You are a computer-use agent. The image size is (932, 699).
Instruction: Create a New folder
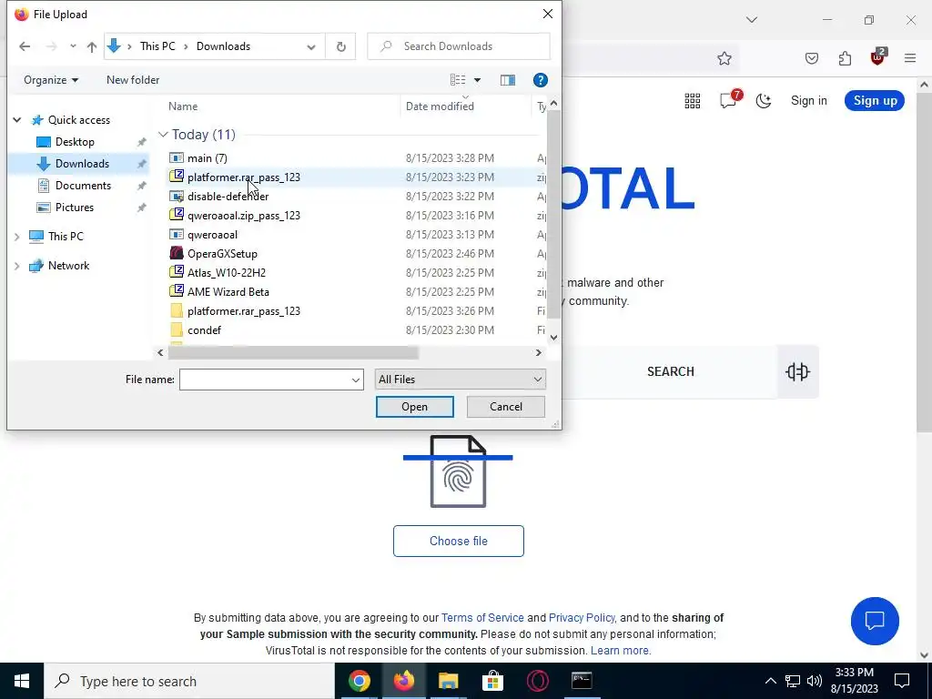click(x=133, y=80)
